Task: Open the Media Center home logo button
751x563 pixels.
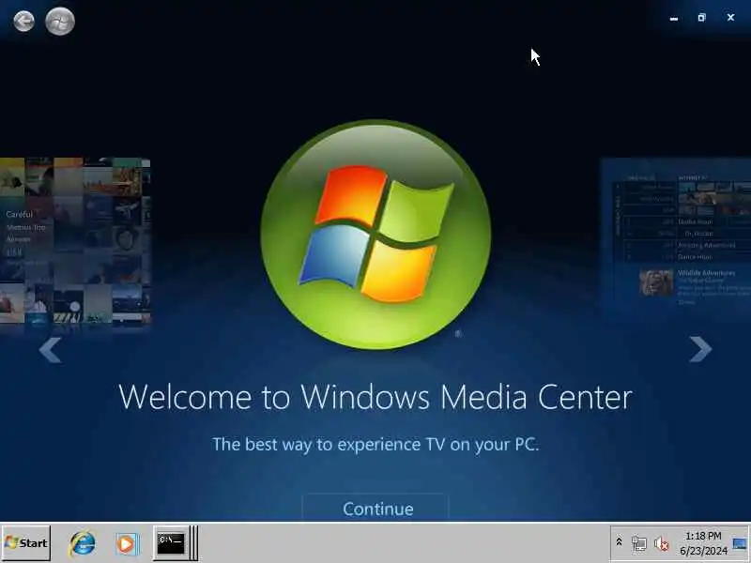Action: [x=60, y=21]
